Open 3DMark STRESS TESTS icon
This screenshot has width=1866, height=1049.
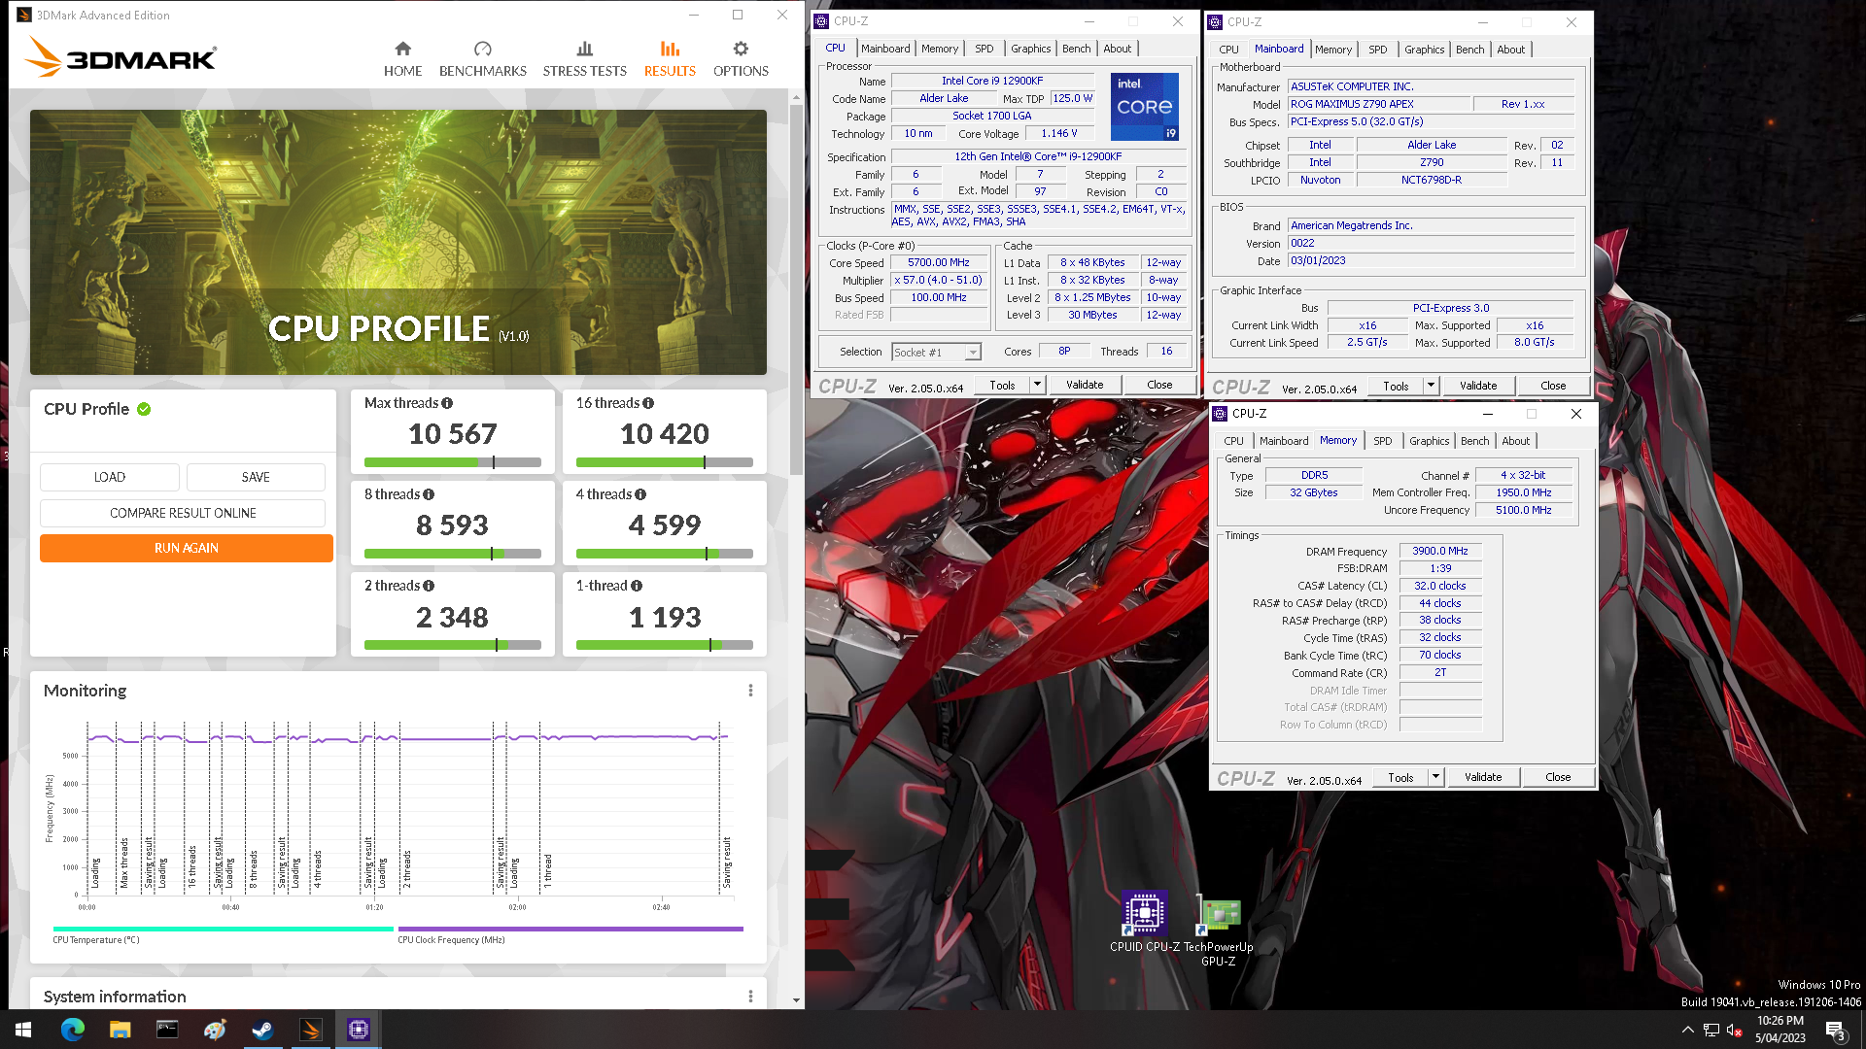click(x=584, y=49)
